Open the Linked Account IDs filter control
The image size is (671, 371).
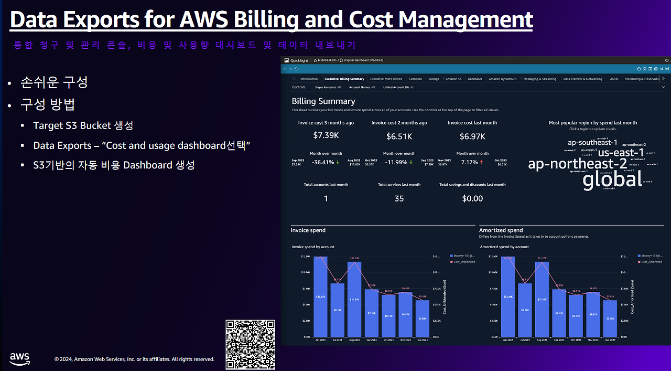click(x=398, y=87)
